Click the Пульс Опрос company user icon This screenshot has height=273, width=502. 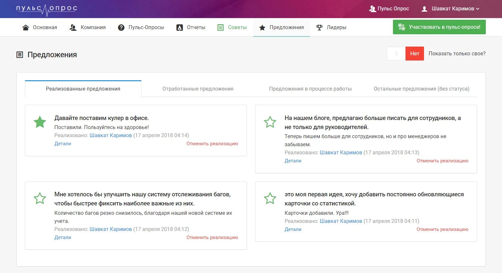click(x=372, y=9)
